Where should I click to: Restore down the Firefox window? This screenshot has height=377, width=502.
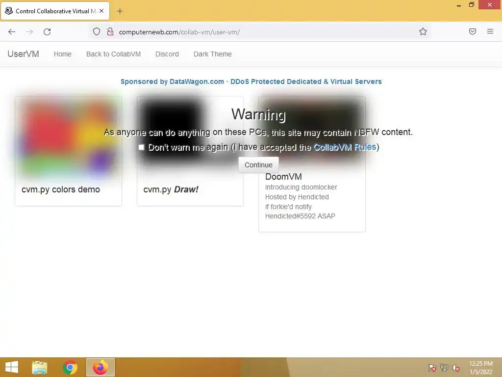pos(471,5)
